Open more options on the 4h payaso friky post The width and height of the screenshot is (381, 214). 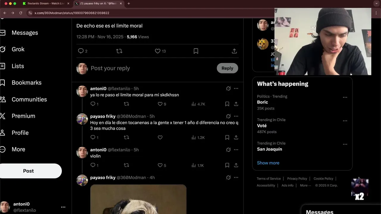[236, 177]
